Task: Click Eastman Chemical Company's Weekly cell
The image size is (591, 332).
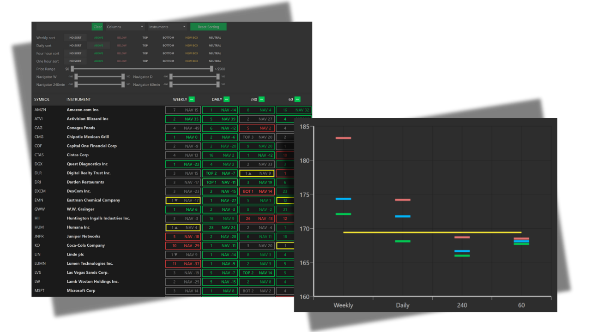Action: tap(183, 201)
